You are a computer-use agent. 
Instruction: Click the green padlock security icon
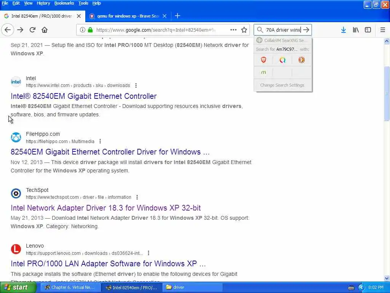tap(90, 30)
